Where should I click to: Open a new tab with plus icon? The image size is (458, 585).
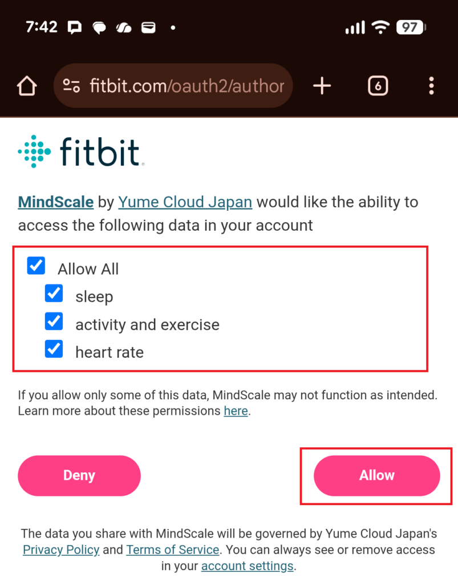click(x=322, y=86)
